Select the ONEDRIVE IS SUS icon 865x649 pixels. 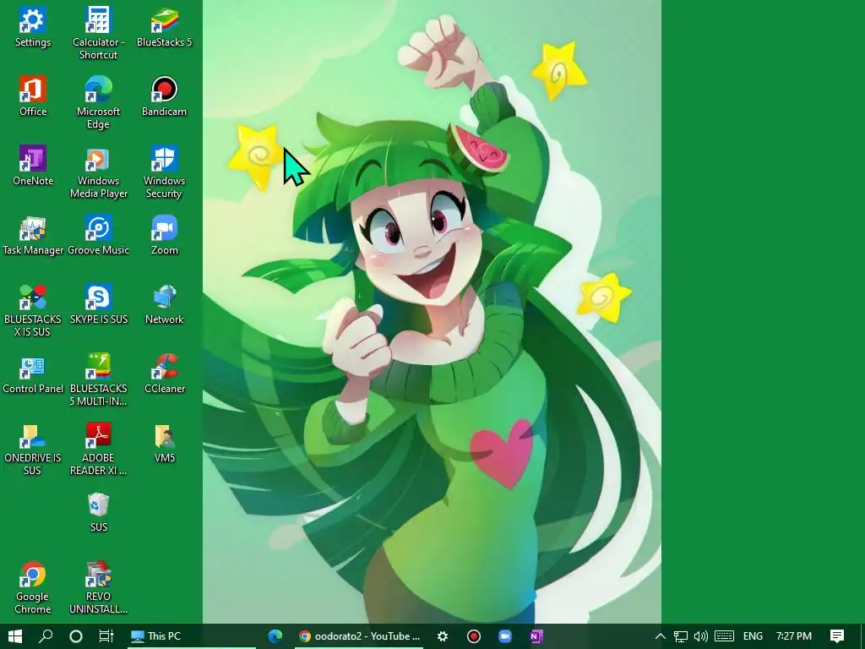coord(33,450)
